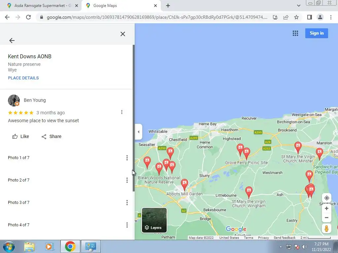Select the pin near Asda by Manston
This screenshot has width=338, height=253.
pos(319,154)
